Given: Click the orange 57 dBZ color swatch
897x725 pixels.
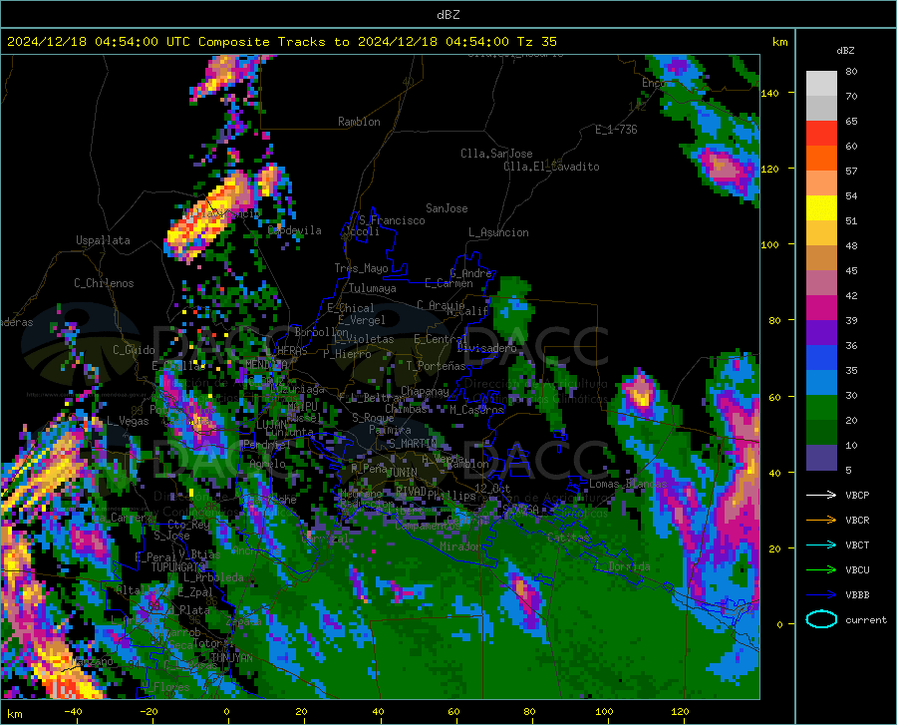Looking at the screenshot, I should coord(821,159).
